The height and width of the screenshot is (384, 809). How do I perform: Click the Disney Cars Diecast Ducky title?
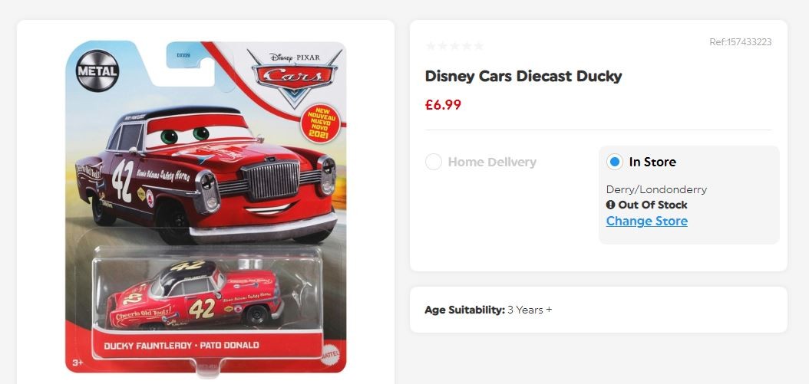point(523,77)
